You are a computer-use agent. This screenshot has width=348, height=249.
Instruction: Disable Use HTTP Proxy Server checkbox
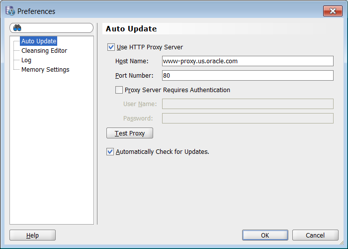(111, 47)
